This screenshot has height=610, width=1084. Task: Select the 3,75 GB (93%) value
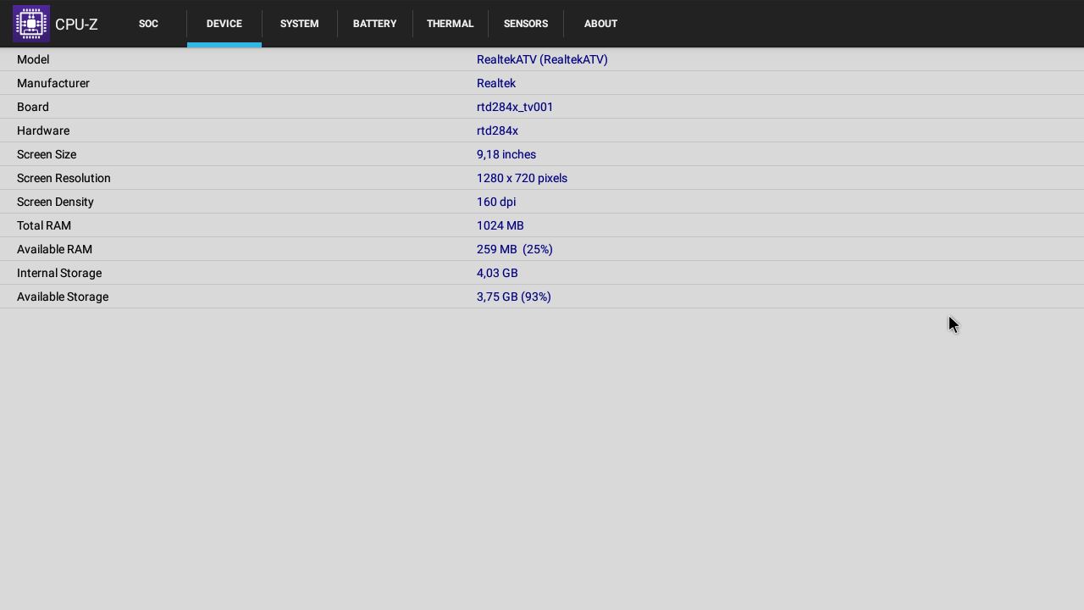(514, 297)
